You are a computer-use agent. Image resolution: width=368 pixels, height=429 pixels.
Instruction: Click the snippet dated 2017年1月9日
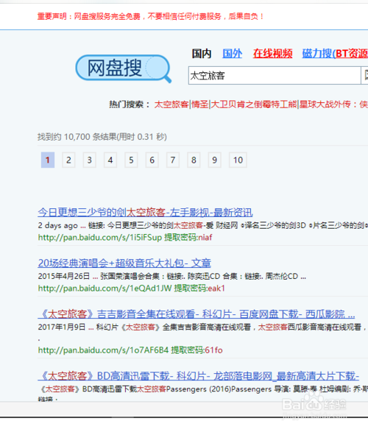tap(202, 327)
